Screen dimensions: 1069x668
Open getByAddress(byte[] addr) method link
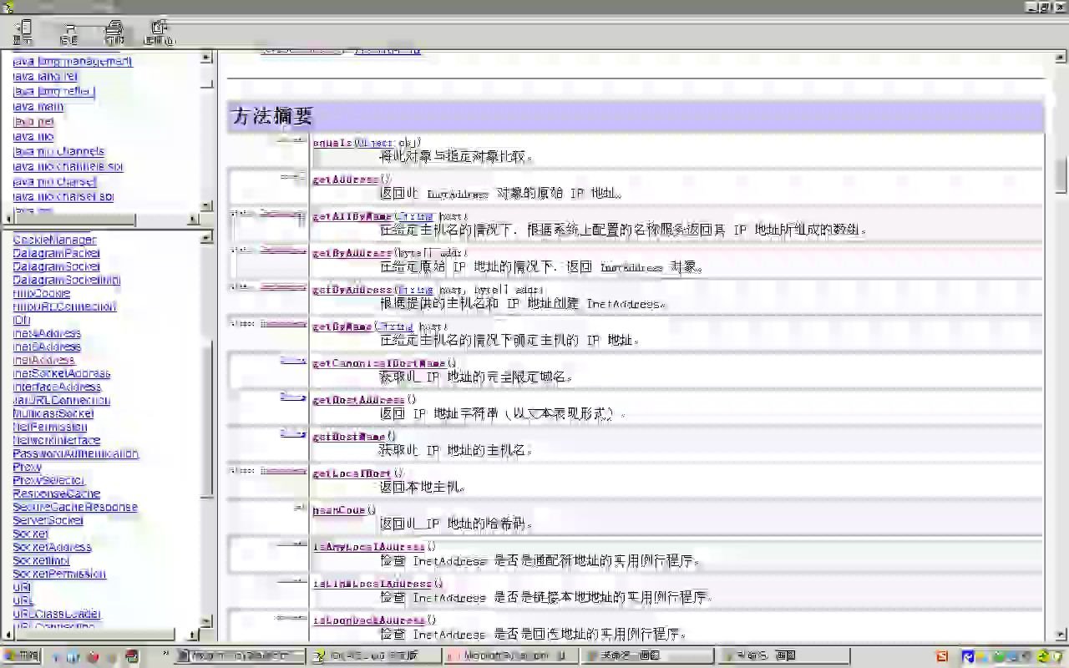click(352, 253)
